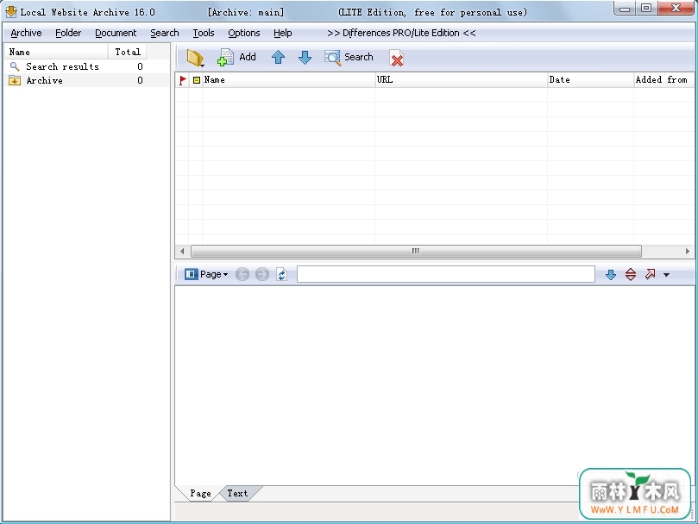
Task: Open the folder icon dropdown in toolbar
Action: 195,58
